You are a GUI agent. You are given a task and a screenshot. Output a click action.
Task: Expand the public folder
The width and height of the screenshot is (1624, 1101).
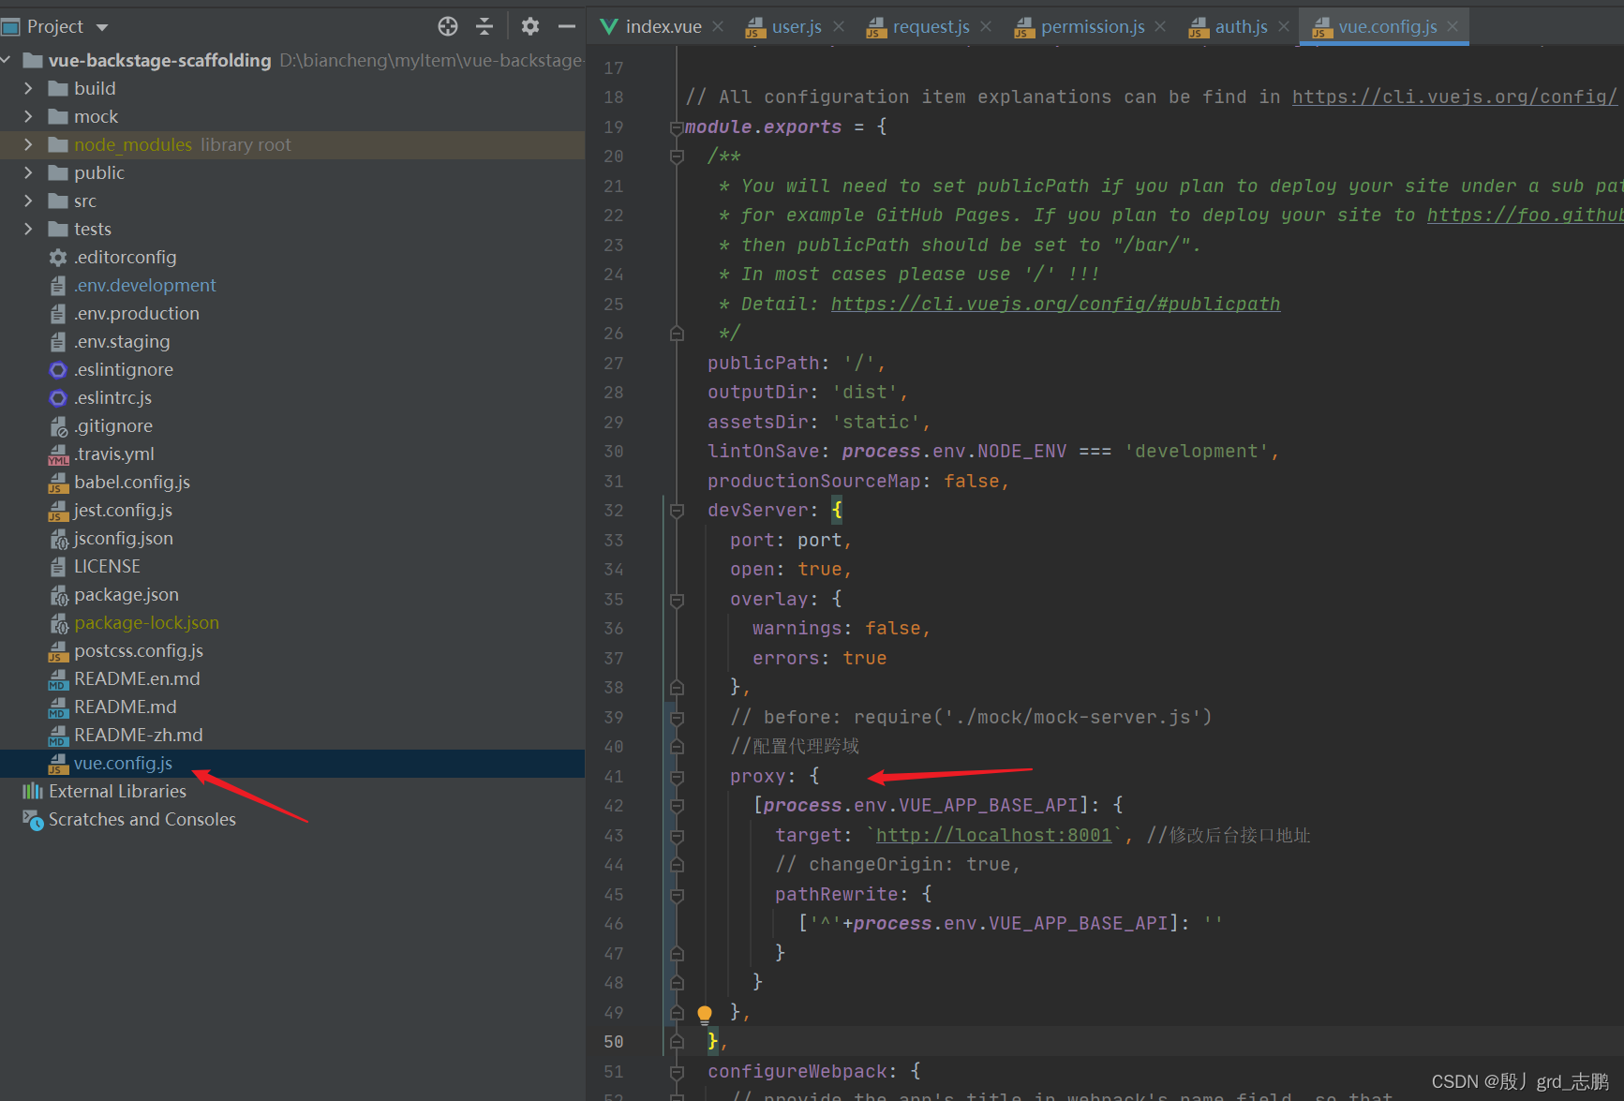[28, 172]
